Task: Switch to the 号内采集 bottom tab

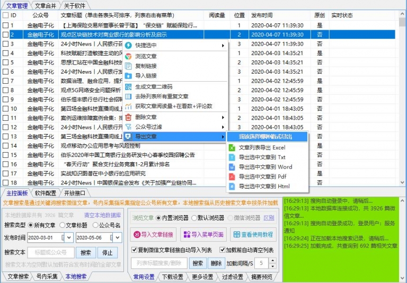Action: click(x=47, y=277)
